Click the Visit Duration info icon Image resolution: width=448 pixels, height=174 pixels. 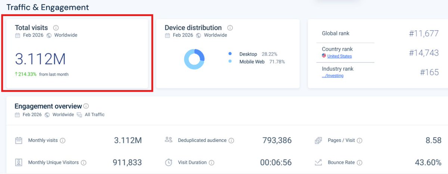212,162
